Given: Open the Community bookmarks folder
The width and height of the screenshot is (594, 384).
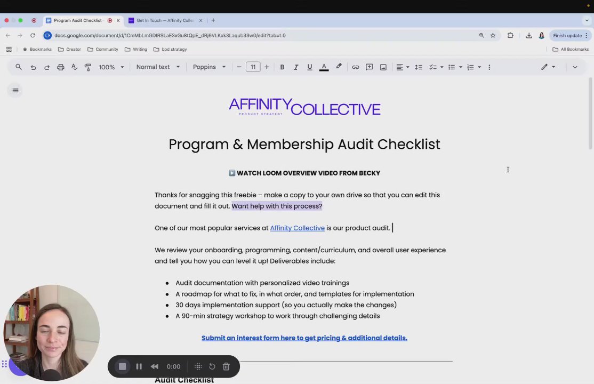Looking at the screenshot, I should click(103, 49).
